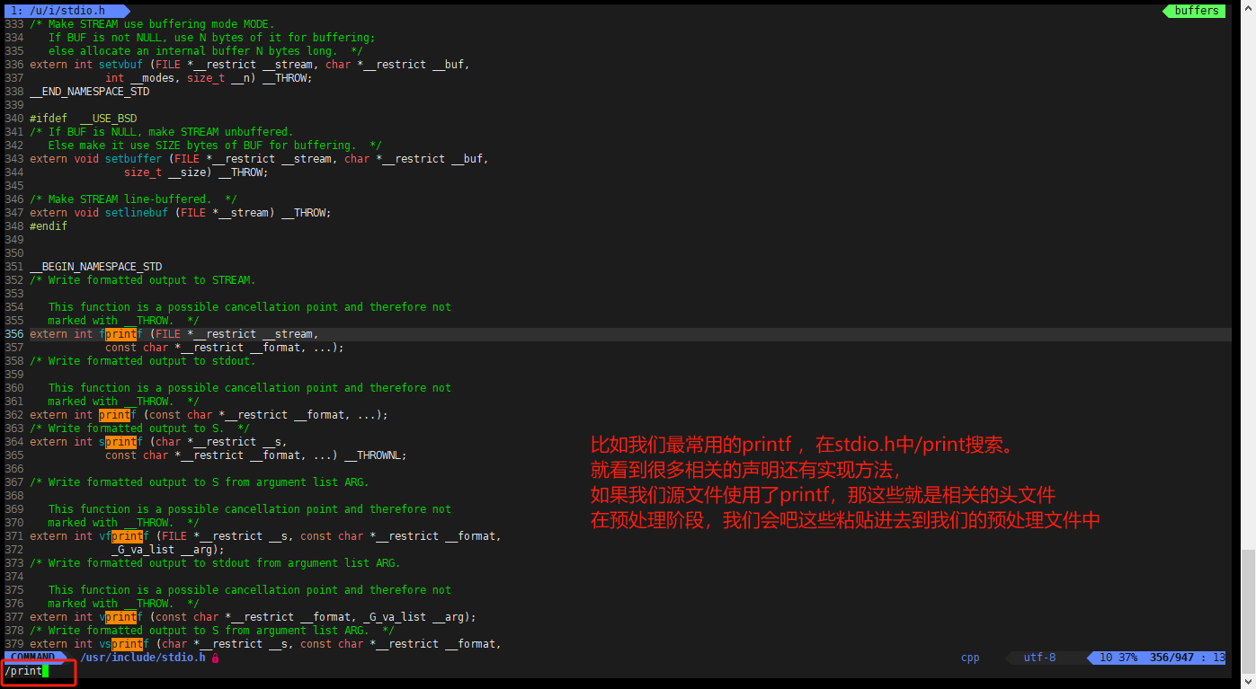
Task: Click comment 'If BUF is NULL, make STREAM unbuffered'
Action: point(162,132)
